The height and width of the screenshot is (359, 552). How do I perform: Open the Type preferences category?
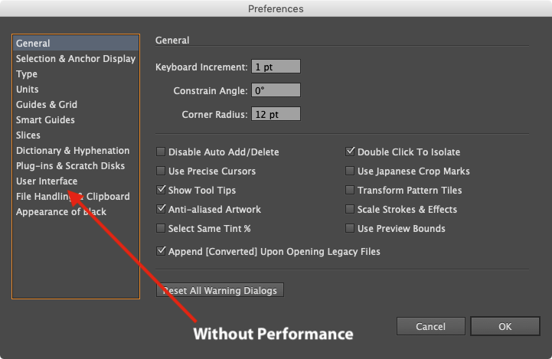pos(27,74)
